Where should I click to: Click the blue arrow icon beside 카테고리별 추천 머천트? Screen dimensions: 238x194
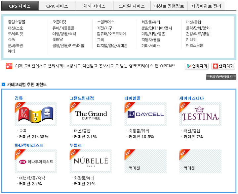pyautogui.click(x=3, y=84)
